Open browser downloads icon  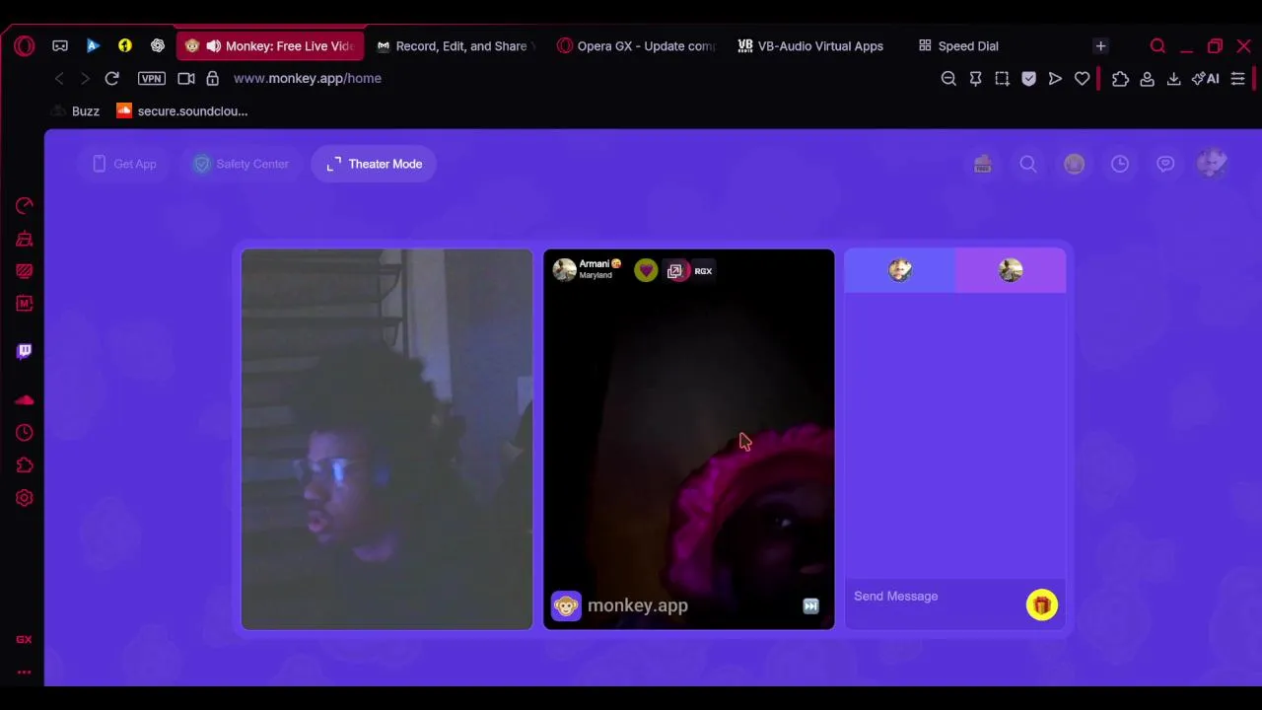coord(1173,78)
